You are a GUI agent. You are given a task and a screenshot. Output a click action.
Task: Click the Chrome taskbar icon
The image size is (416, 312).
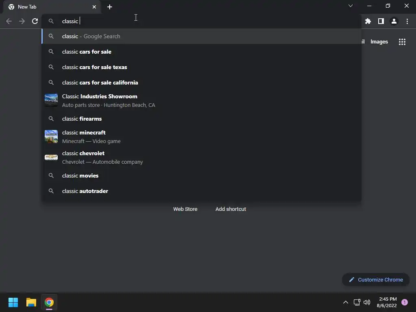point(49,302)
